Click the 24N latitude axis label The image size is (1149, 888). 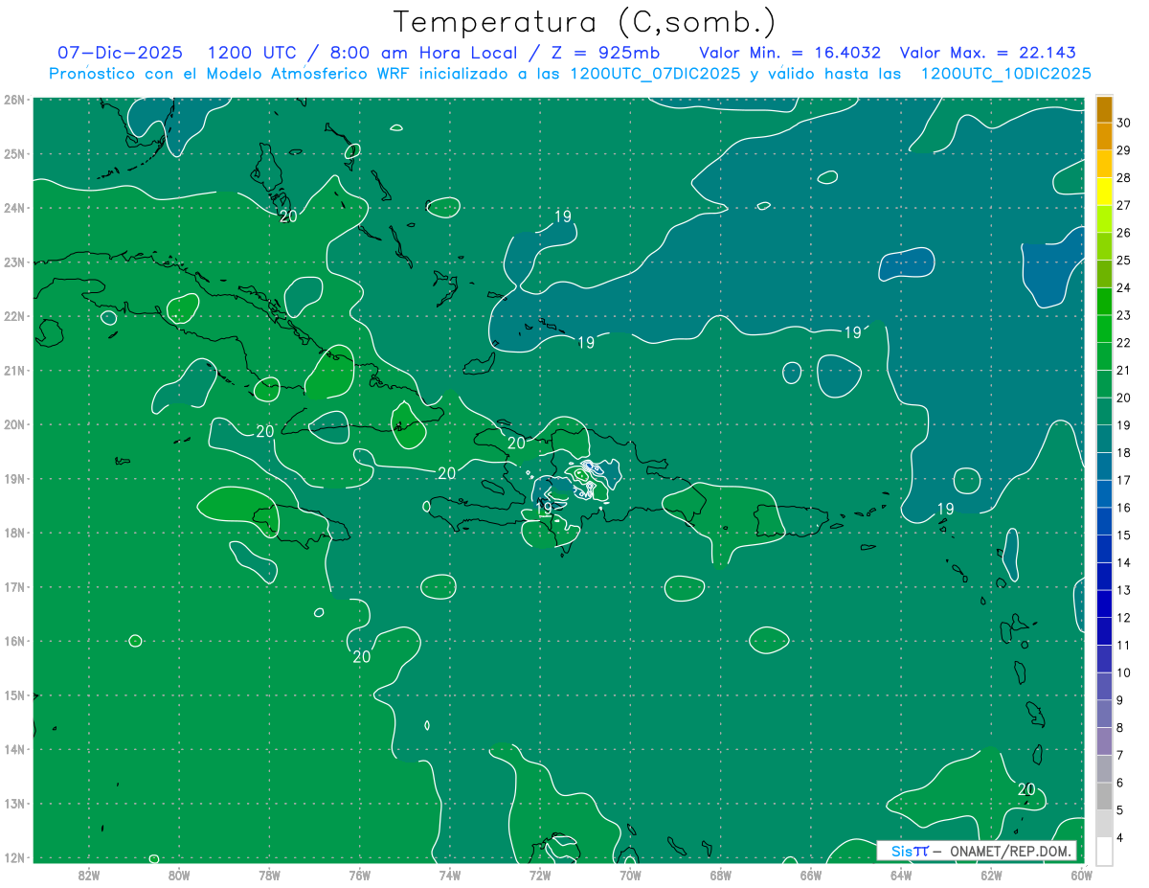coord(13,208)
